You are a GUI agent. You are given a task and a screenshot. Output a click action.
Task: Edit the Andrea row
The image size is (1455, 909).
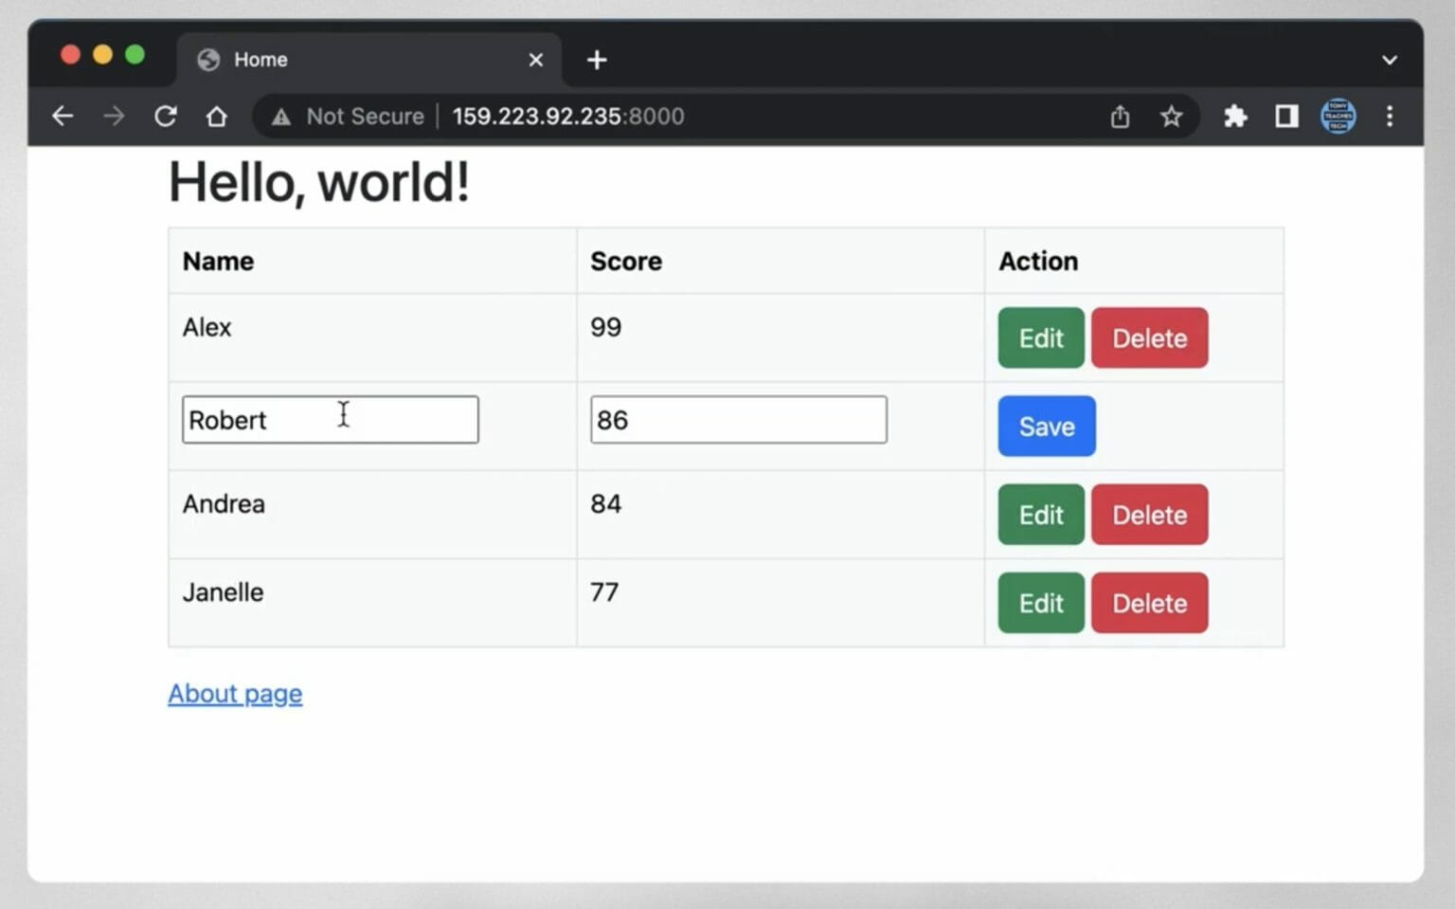[x=1041, y=515]
